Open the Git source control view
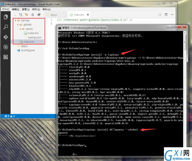Screen dimensions: 192x161 [6, 37]
